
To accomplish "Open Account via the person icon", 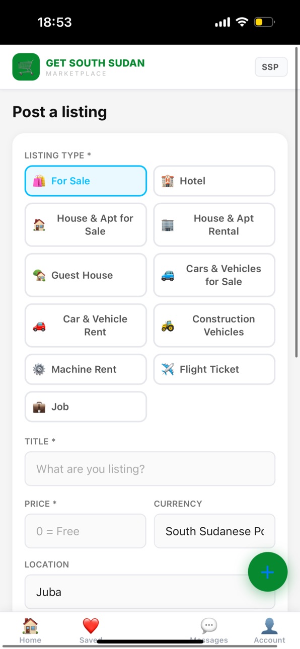I will coord(269,625).
